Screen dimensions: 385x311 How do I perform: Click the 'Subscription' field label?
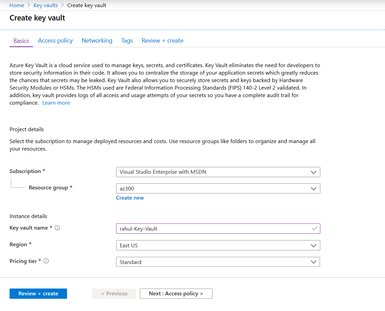25,171
